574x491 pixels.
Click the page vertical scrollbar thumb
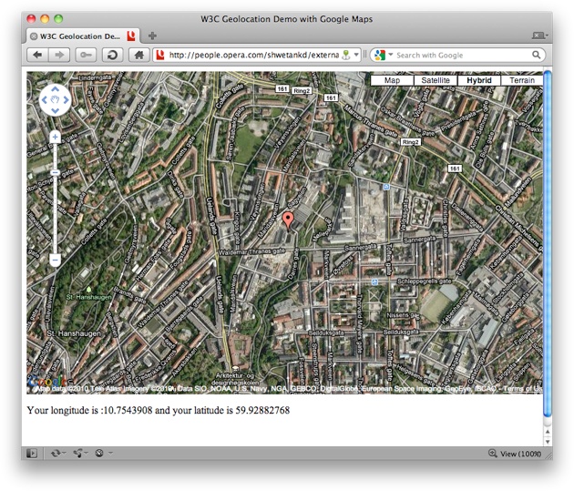point(548,243)
